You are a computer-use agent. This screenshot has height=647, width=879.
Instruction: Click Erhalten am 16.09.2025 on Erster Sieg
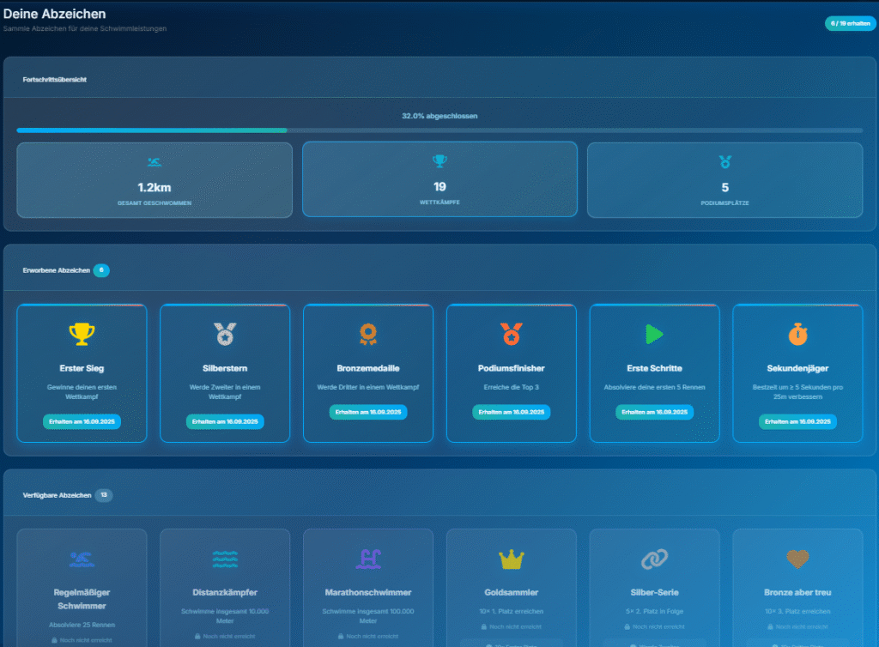tap(82, 422)
